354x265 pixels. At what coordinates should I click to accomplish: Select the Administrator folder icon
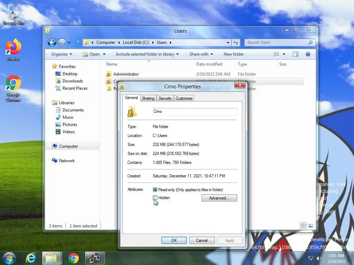109,74
